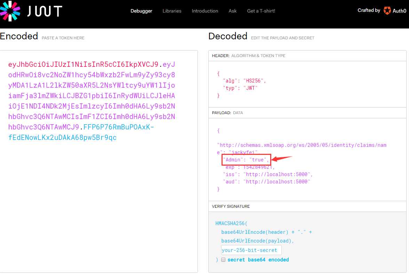Open the Ask nav link
409x277 pixels.
pyautogui.click(x=232, y=11)
